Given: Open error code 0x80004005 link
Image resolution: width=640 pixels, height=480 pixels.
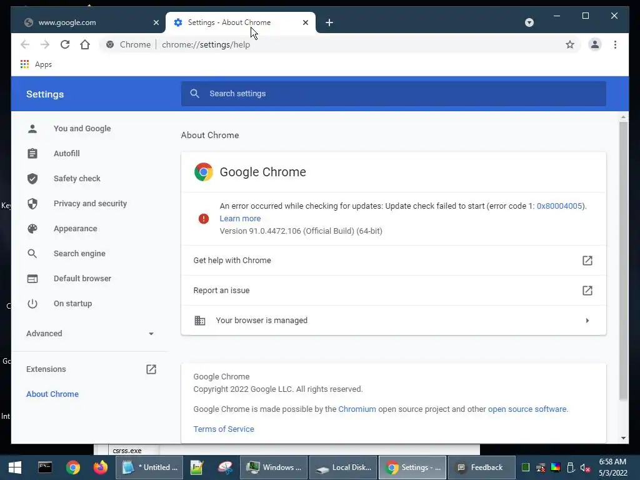Looking at the screenshot, I should [x=559, y=206].
